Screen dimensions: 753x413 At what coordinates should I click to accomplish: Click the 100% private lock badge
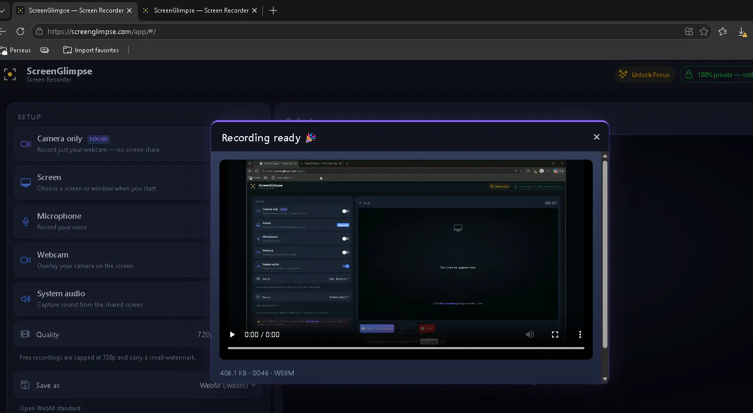[718, 74]
